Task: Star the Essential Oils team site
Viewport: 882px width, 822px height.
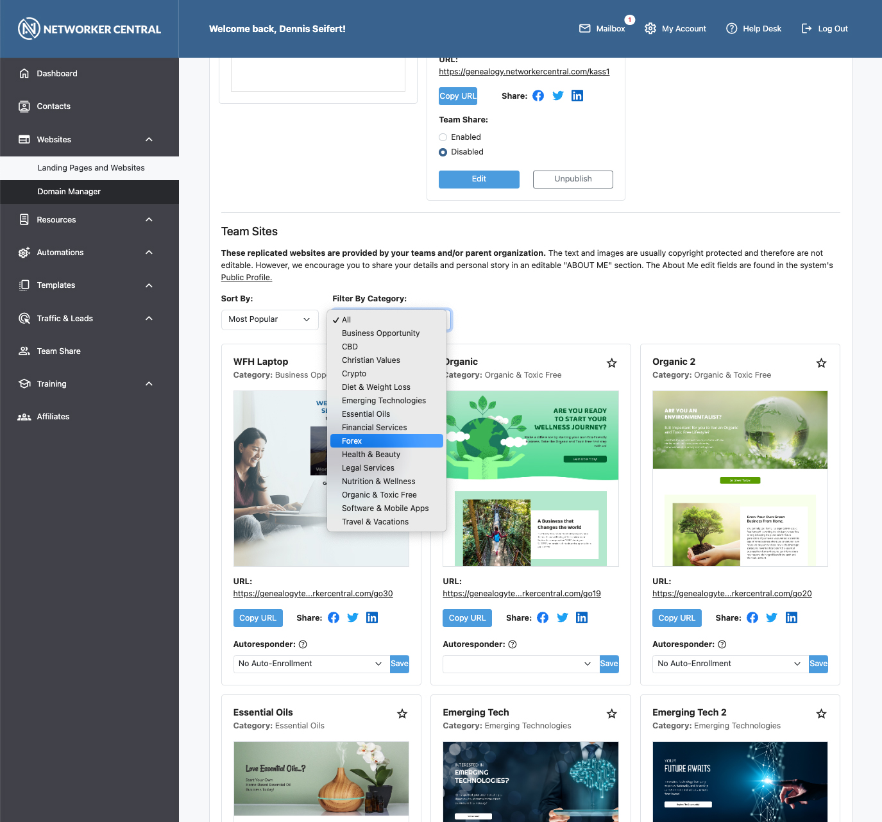Action: click(x=402, y=714)
